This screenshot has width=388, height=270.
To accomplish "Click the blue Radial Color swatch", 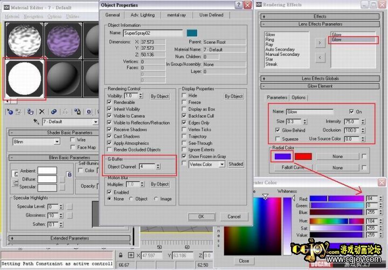I will tap(282, 157).
